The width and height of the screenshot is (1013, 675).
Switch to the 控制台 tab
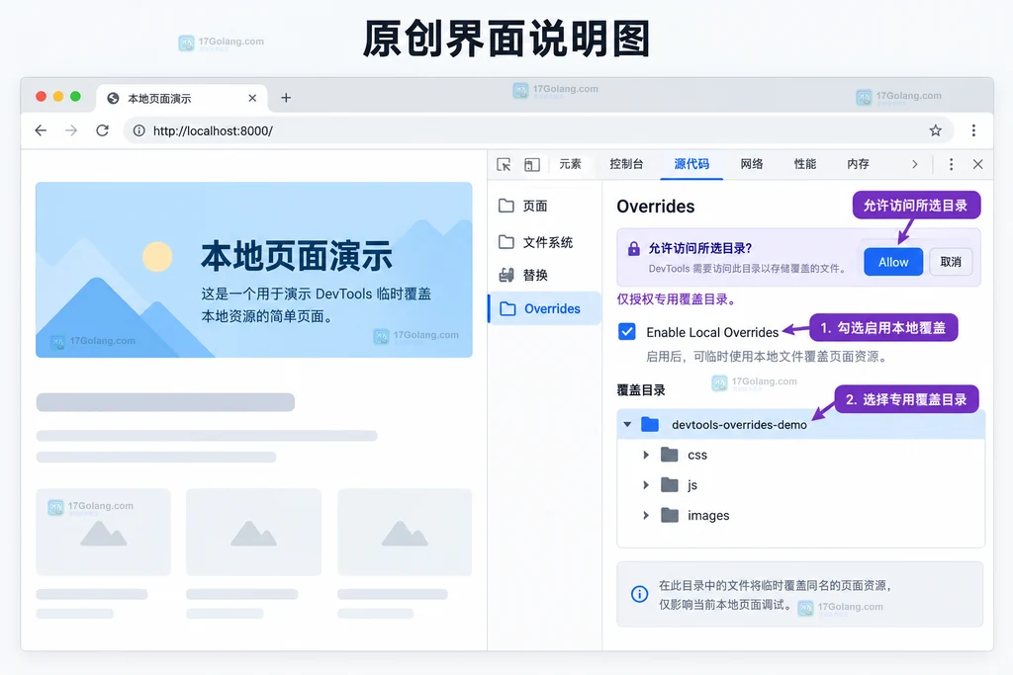[626, 164]
